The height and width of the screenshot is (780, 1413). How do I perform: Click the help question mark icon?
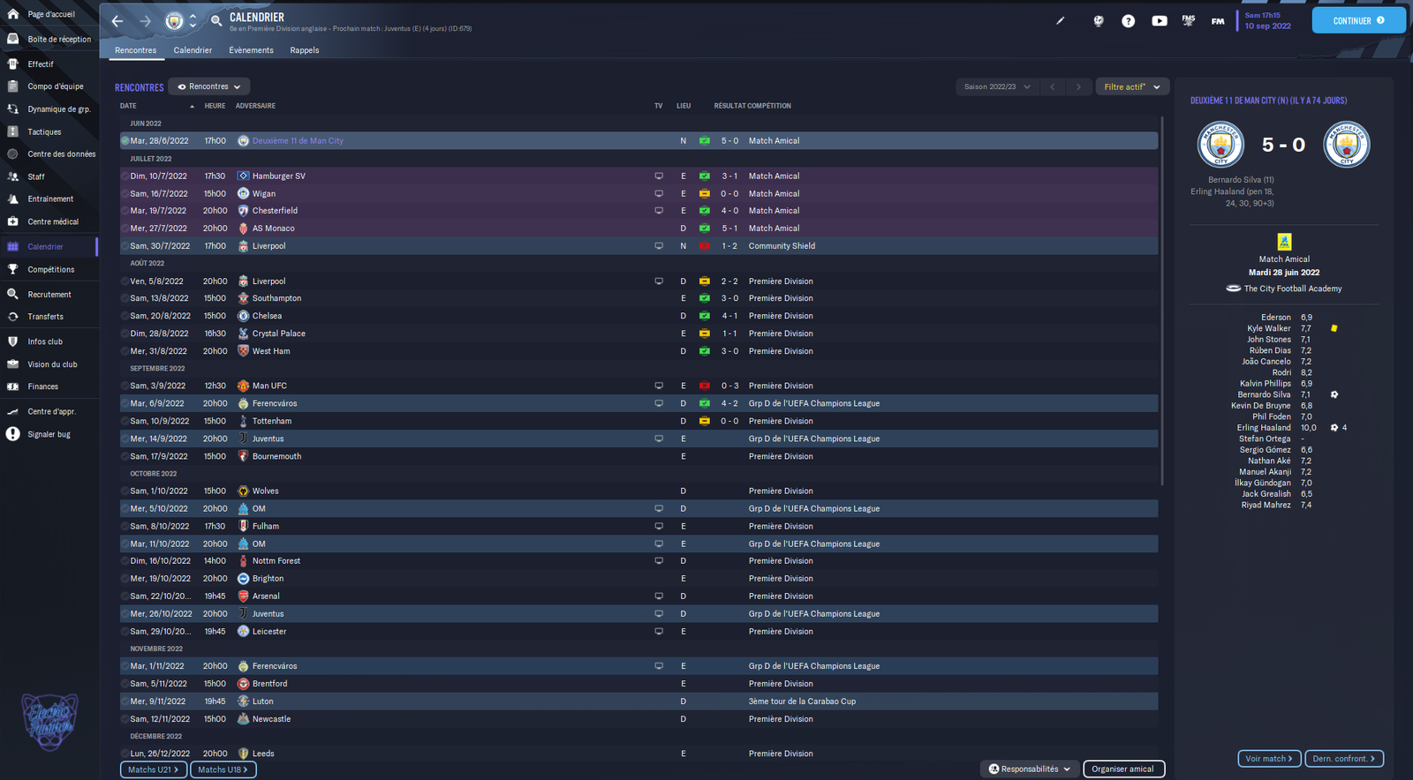pyautogui.click(x=1128, y=21)
